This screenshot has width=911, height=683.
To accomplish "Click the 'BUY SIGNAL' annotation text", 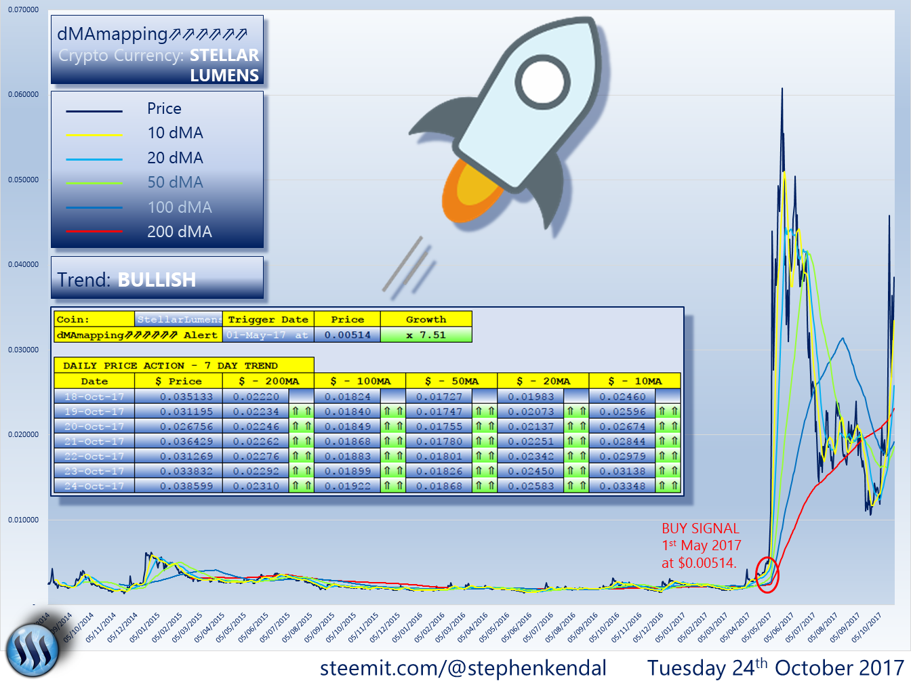I will (x=700, y=529).
